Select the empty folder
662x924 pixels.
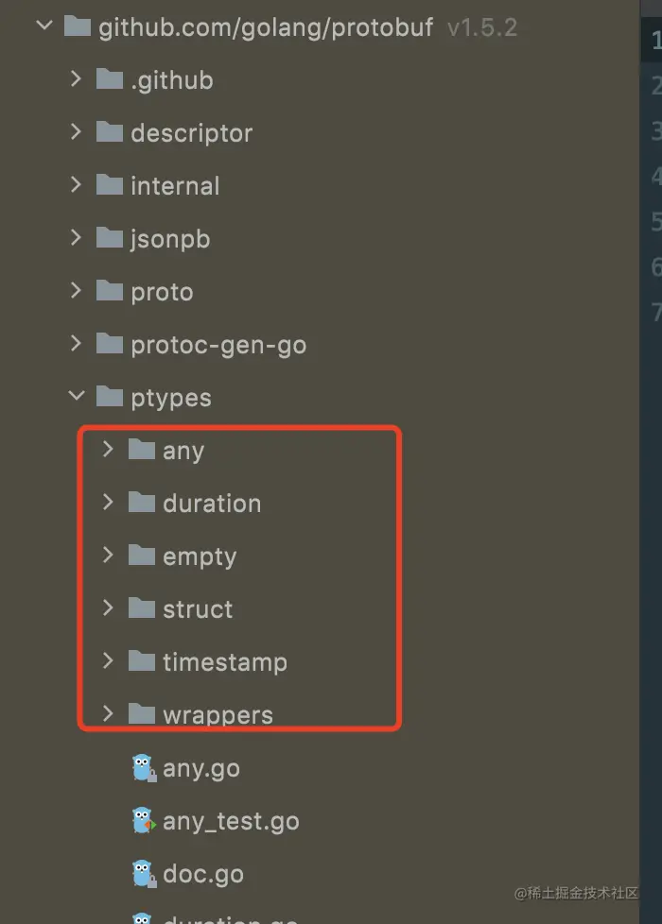coord(199,556)
